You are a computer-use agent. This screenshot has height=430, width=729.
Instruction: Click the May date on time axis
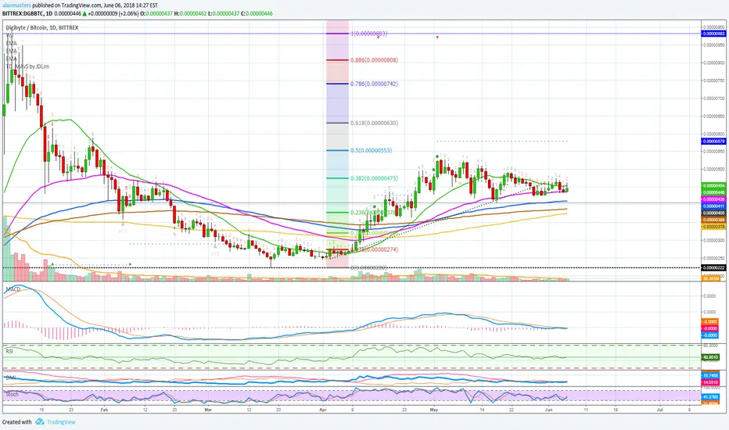tap(434, 410)
